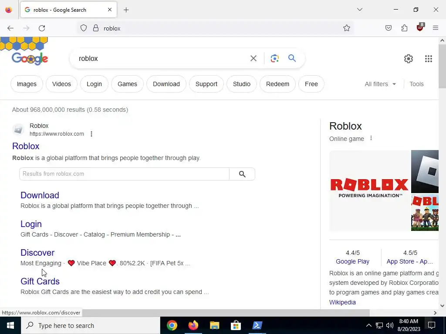Image resolution: width=446 pixels, height=334 pixels.
Task: Open the Firefox hamburger menu
Action: (x=436, y=28)
